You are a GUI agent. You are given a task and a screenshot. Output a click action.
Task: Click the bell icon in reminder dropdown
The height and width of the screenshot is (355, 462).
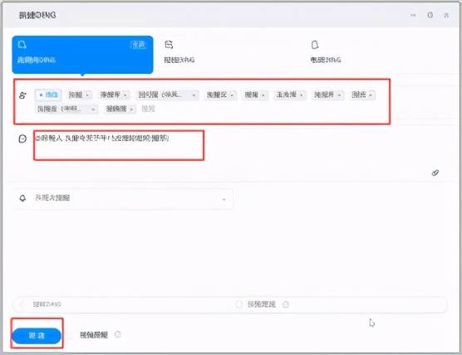[x=22, y=198]
